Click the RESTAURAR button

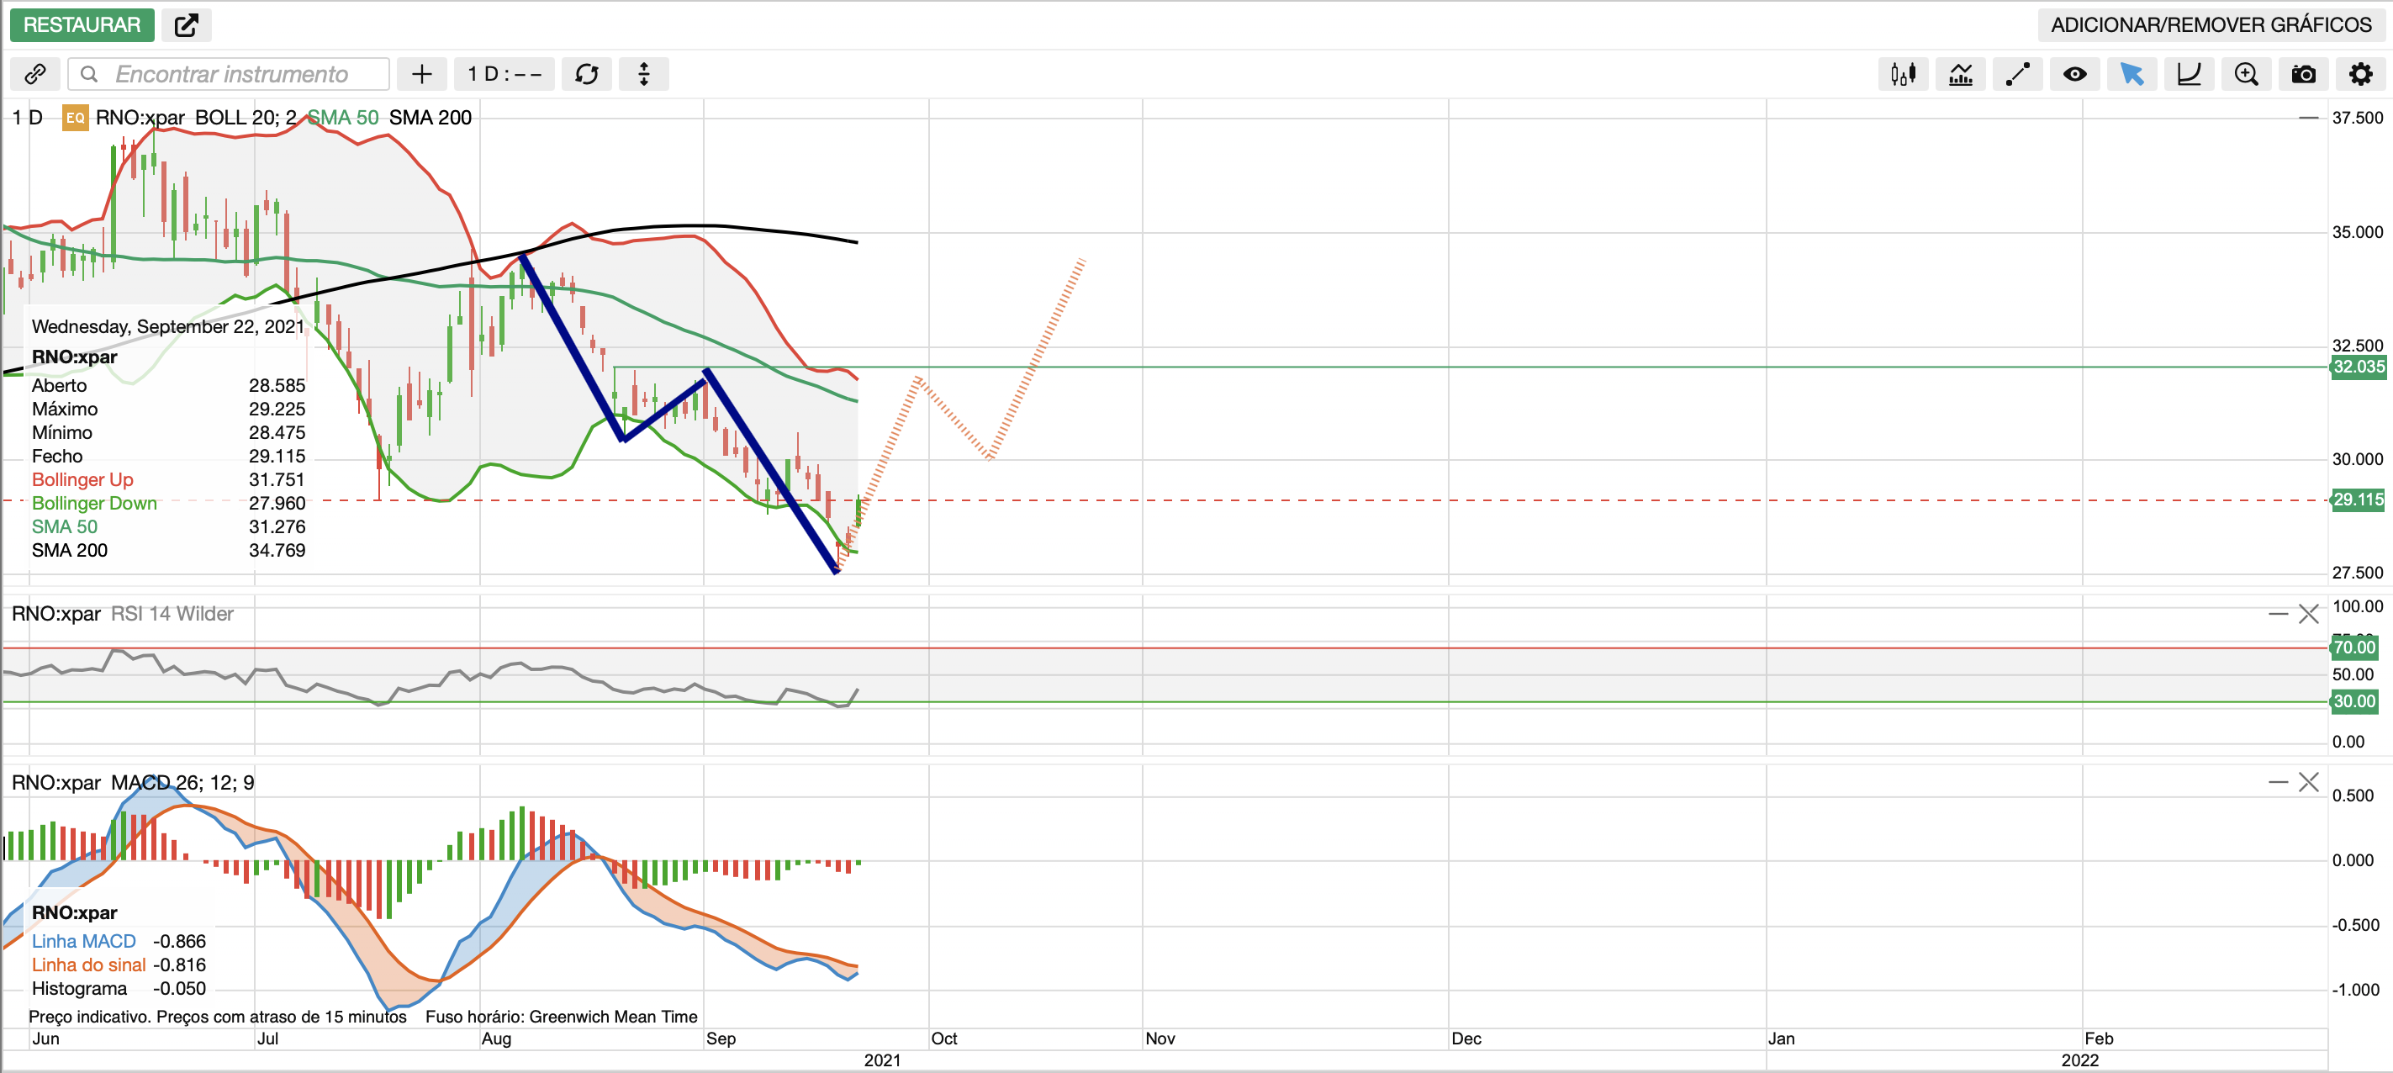pos(82,25)
